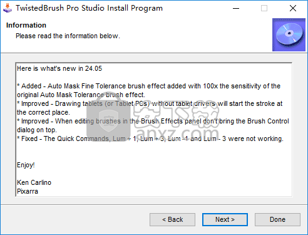Click the Information heading

tap(26, 25)
